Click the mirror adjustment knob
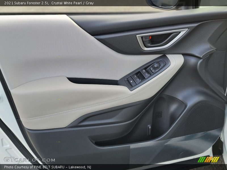This screenshot has width=227, height=170. click(x=157, y=66)
